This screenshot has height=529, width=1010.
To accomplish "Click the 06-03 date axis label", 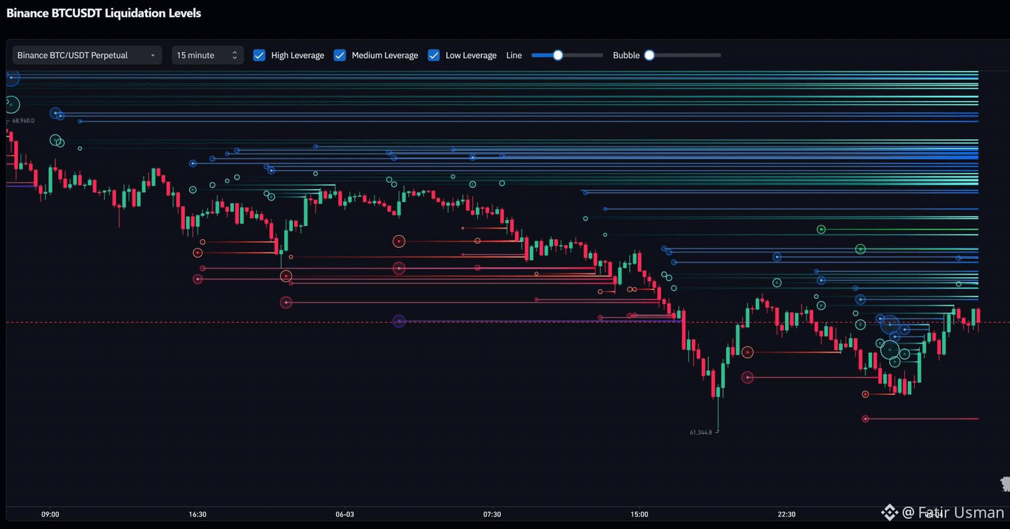I will [345, 514].
